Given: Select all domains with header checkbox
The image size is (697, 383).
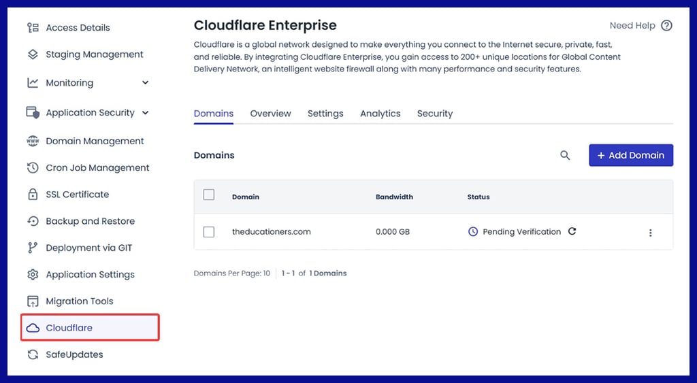Looking at the screenshot, I should coord(208,195).
